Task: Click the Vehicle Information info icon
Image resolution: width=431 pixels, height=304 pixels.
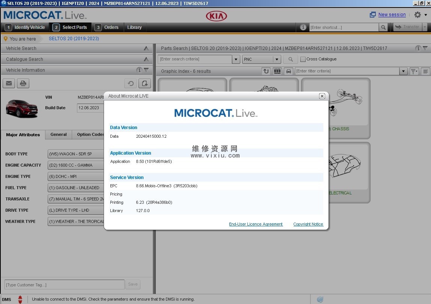Action: [x=139, y=70]
